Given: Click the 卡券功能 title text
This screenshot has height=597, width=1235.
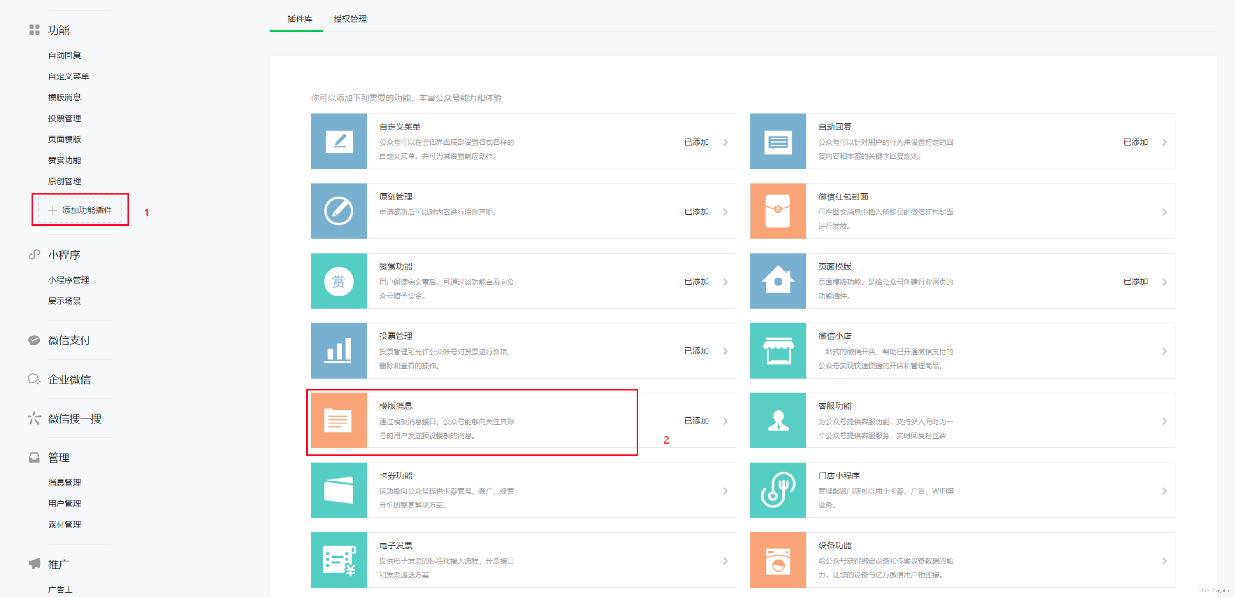Looking at the screenshot, I should (395, 476).
